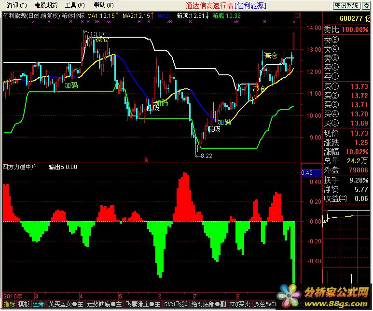Viewport: 373px width, 311px height.
Task: Click the MA1:12.15 value
Action: click(x=101, y=16)
